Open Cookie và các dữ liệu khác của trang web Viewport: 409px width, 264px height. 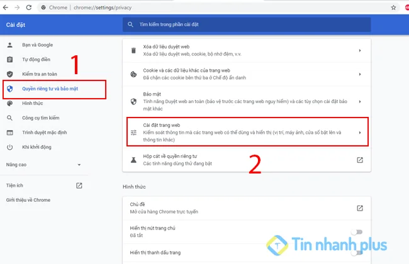(247, 74)
